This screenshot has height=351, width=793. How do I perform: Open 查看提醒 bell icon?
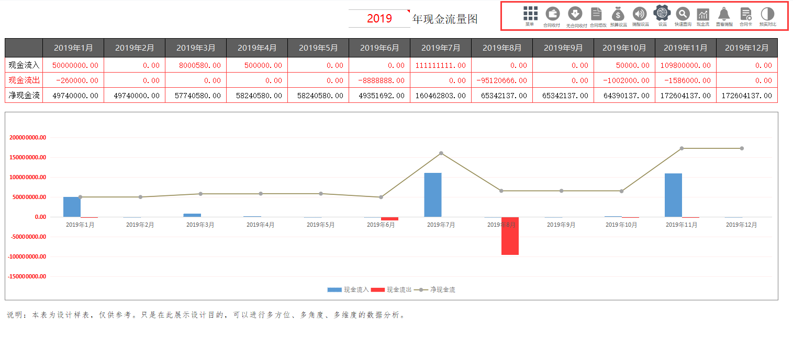[724, 14]
